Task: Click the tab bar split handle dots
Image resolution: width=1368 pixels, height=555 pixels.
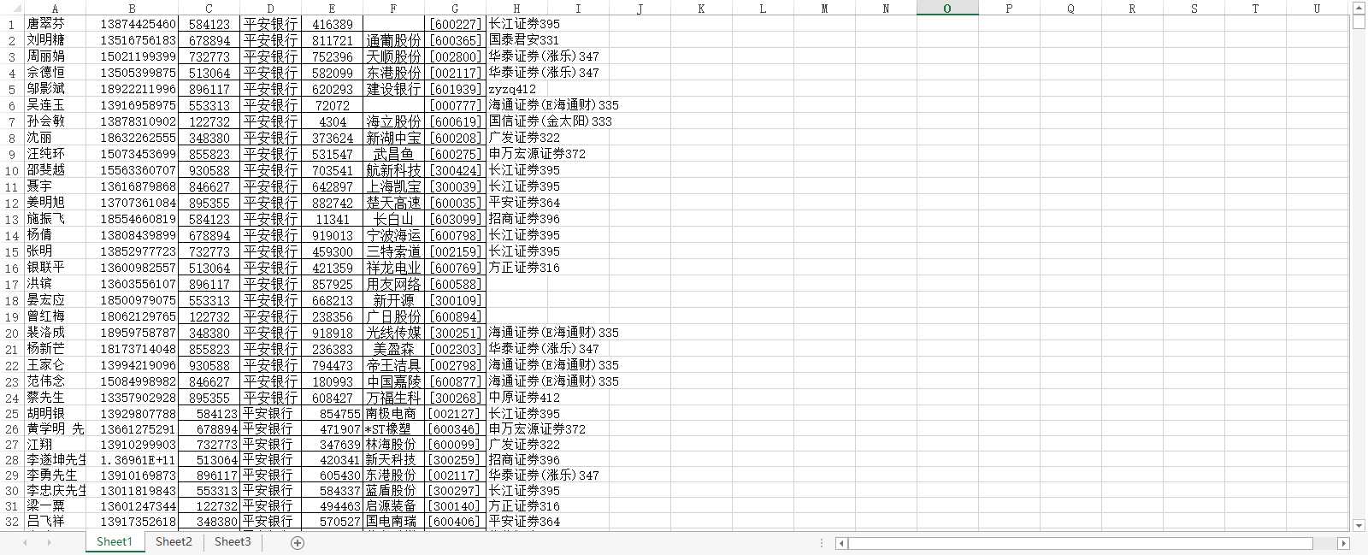Action: (822, 543)
